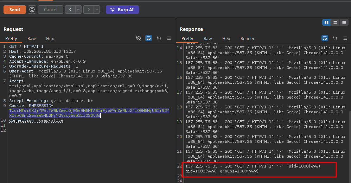Screen dimensions: 351x183
Task: Click the Cancel button
Action: (x=51, y=10)
